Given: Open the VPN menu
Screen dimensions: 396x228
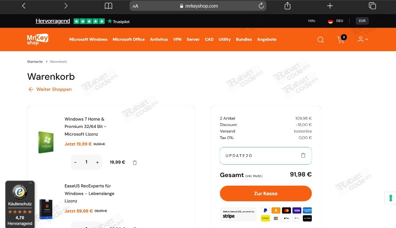Looking at the screenshot, I should [177, 39].
